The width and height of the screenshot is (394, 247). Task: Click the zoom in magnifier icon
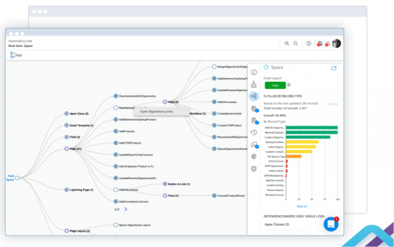pyautogui.click(x=287, y=44)
